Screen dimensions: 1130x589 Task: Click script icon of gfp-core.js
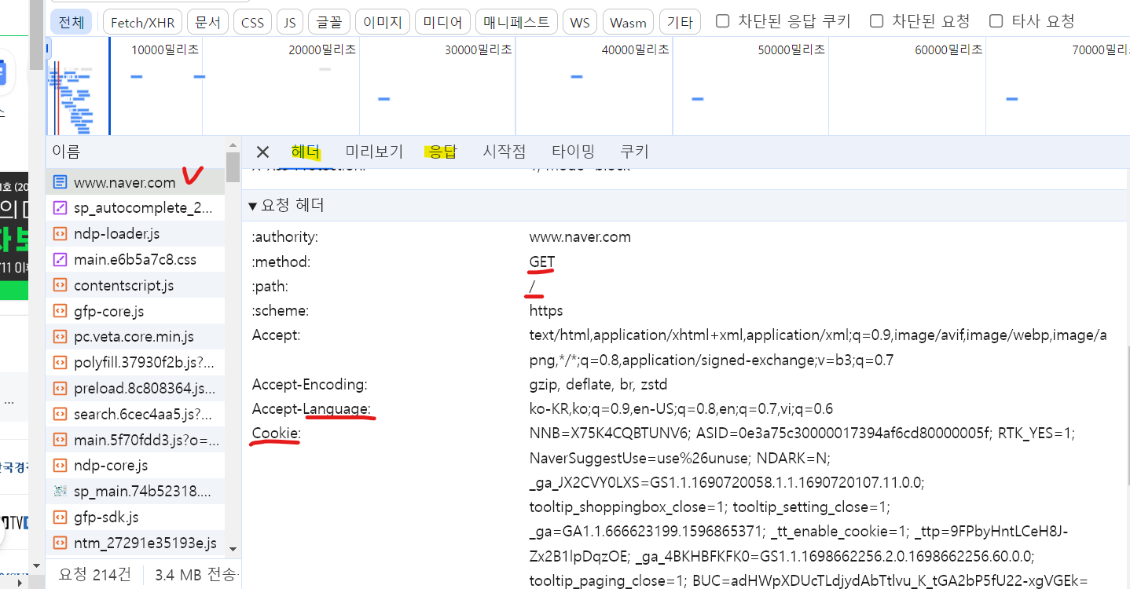click(x=60, y=311)
